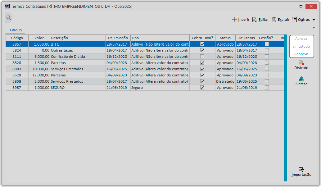Image resolution: width=321 pixels, height=187 pixels.
Task: Click value 6.000,00 cell
Action: (39, 56)
